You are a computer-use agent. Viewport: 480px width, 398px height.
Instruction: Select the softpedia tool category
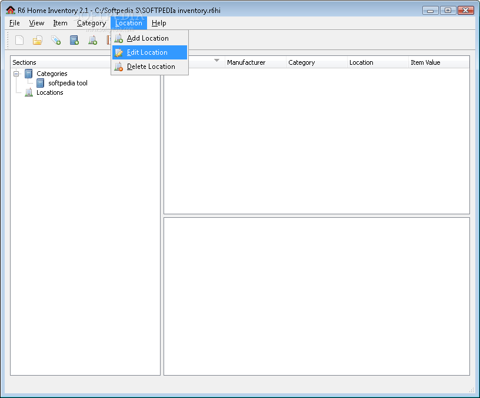(68, 83)
